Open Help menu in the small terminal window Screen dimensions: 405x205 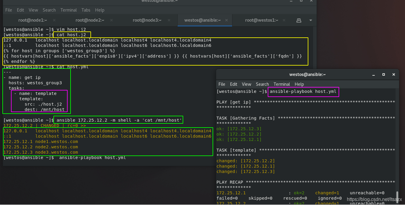click(x=299, y=84)
